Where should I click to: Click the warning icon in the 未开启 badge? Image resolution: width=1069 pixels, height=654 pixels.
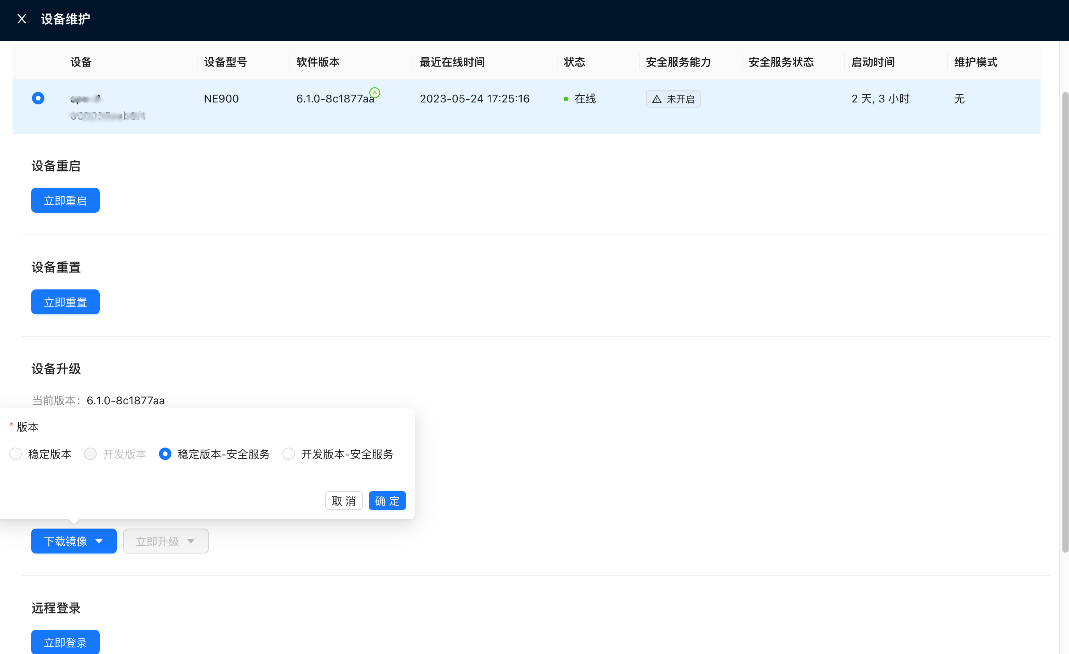[657, 99]
